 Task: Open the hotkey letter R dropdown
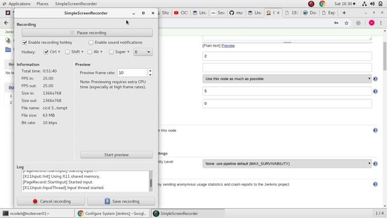click(x=143, y=52)
